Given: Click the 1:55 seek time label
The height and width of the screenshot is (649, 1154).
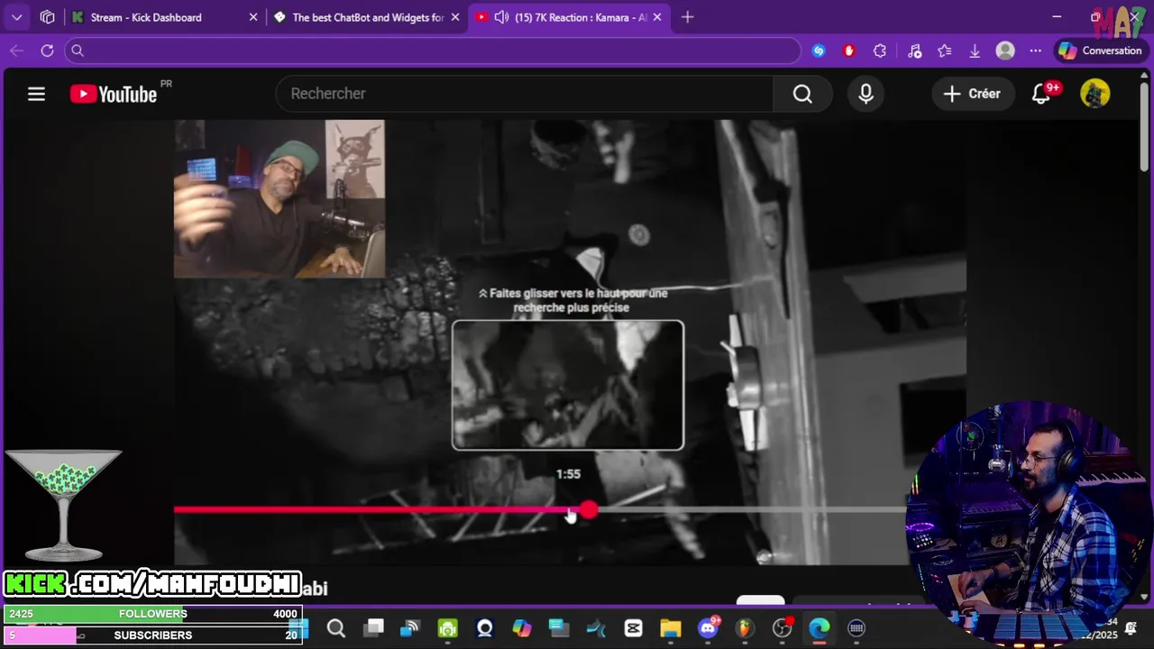Looking at the screenshot, I should [x=568, y=474].
